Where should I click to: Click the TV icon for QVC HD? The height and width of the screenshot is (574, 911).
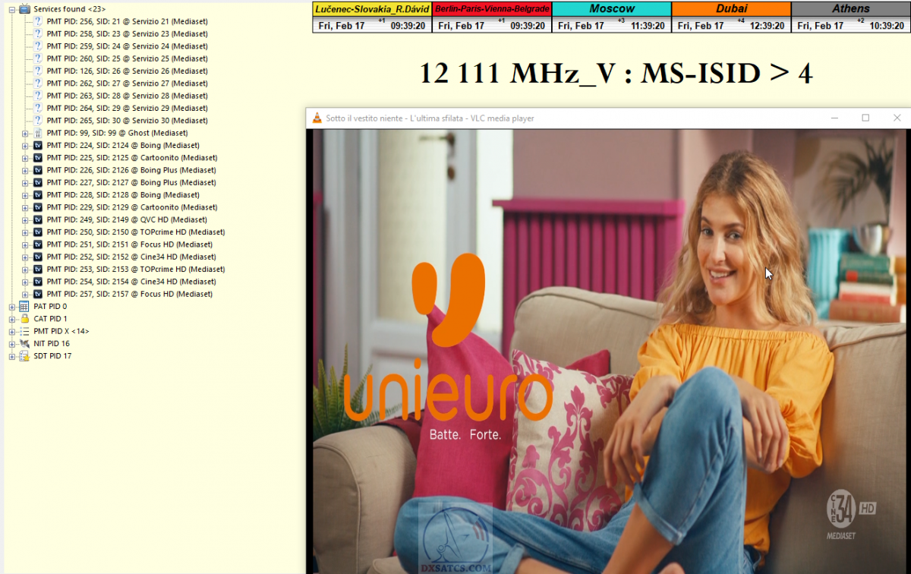point(38,219)
